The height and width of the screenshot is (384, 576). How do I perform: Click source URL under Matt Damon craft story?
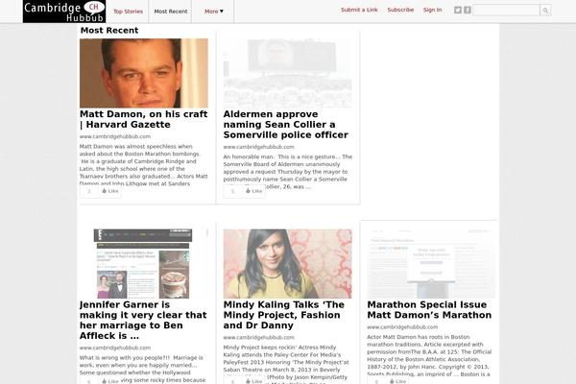(x=115, y=136)
